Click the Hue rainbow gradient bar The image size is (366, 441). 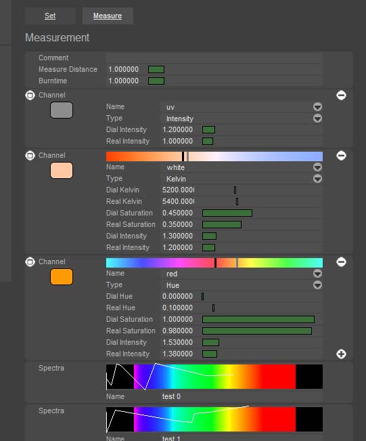point(214,263)
